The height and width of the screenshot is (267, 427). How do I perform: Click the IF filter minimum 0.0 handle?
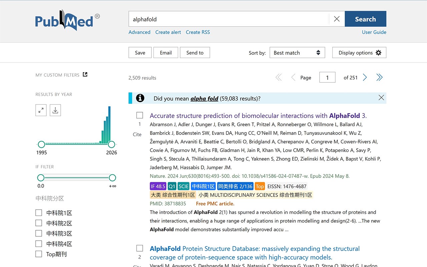pyautogui.click(x=41, y=178)
